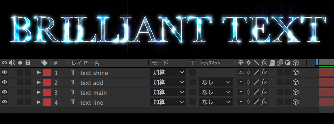The height and width of the screenshot is (124, 334).
Task: Select the text line layer name
Action: 92,103
